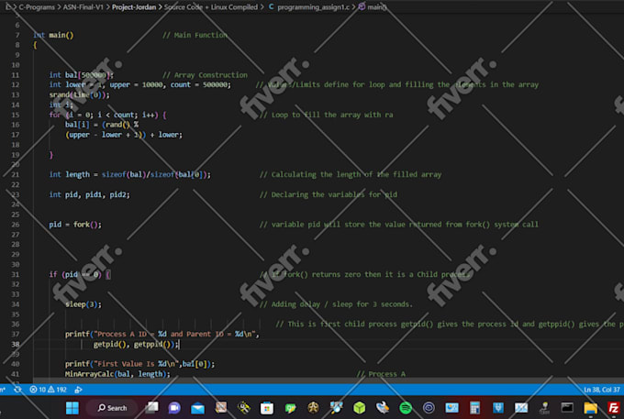
Task: Open Task View from the taskbar
Action: click(x=151, y=408)
